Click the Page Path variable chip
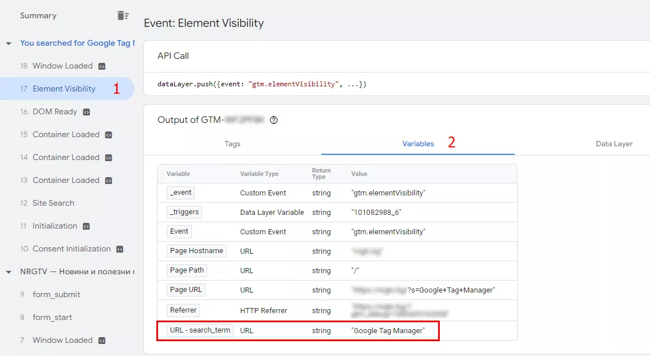The image size is (650, 356). (187, 270)
